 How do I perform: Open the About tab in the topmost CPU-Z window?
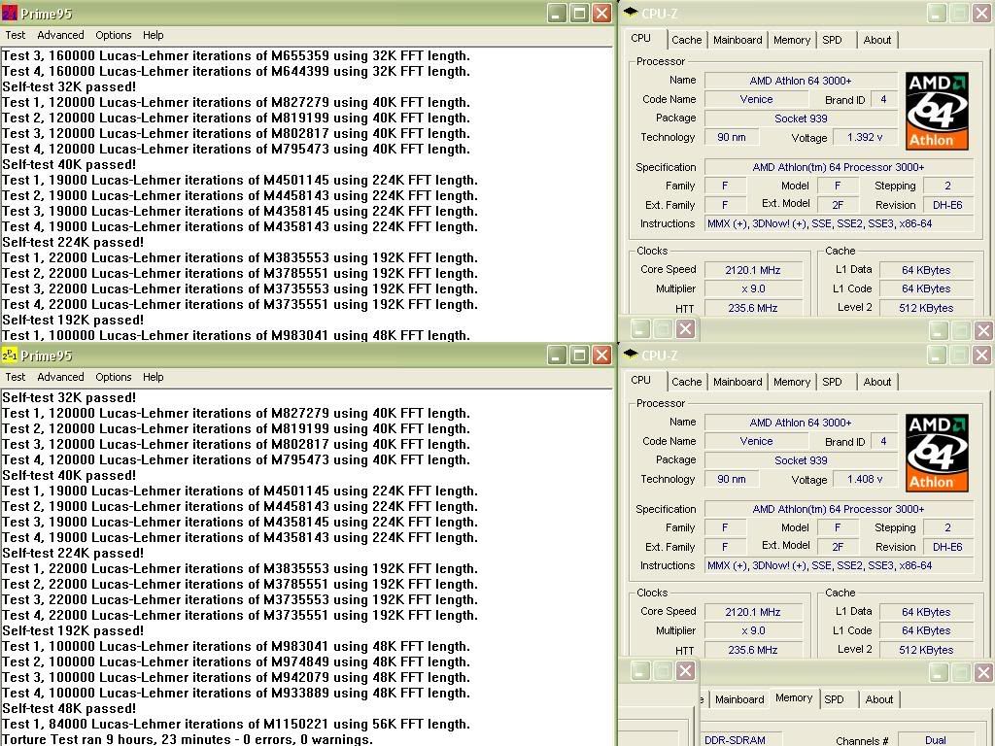(x=876, y=40)
